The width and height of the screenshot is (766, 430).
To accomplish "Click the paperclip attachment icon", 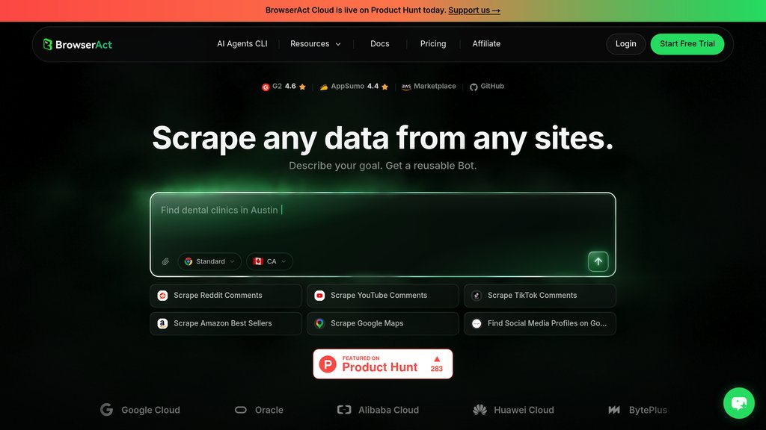I will 165,262.
